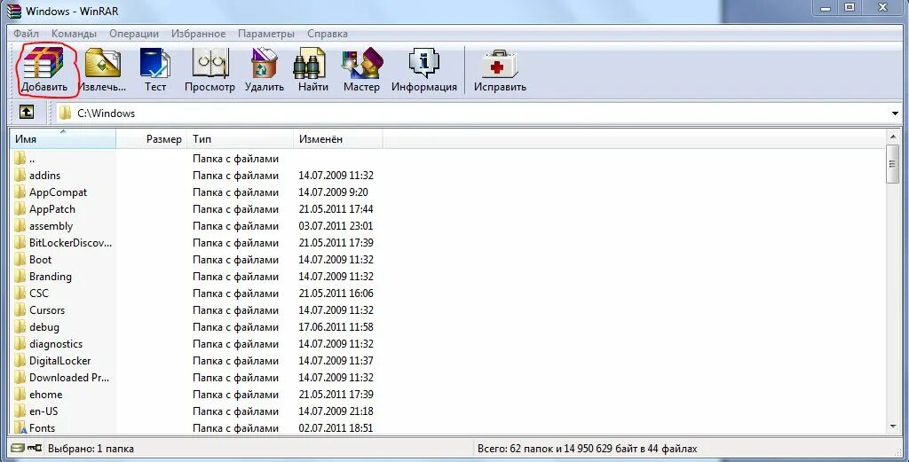Select the parent '..' folder icon
909x462 pixels.
click(20, 158)
